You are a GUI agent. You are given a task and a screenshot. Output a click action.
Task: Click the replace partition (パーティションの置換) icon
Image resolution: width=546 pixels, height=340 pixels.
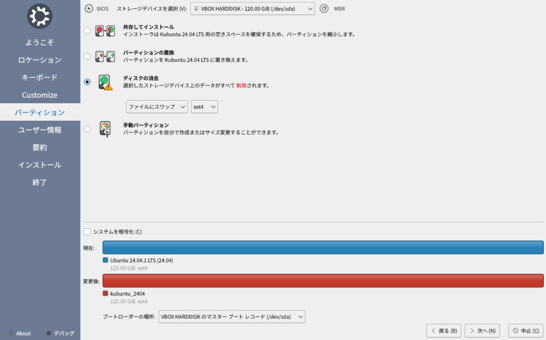(x=105, y=56)
